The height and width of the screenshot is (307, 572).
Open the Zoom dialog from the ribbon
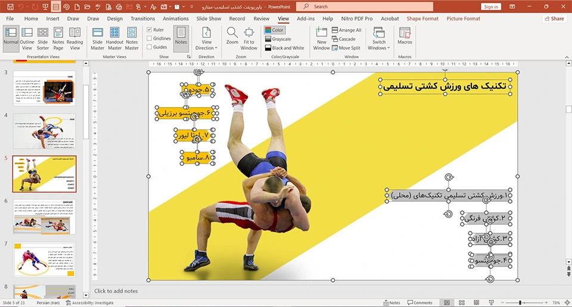[232, 36]
